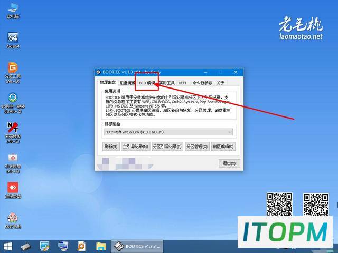Minimize the BOOTICE window
The image size is (338, 253).
point(205,72)
